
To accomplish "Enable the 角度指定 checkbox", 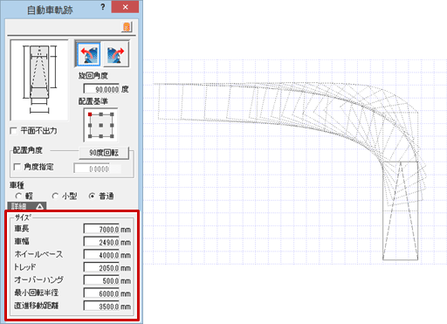I will click(x=17, y=167).
